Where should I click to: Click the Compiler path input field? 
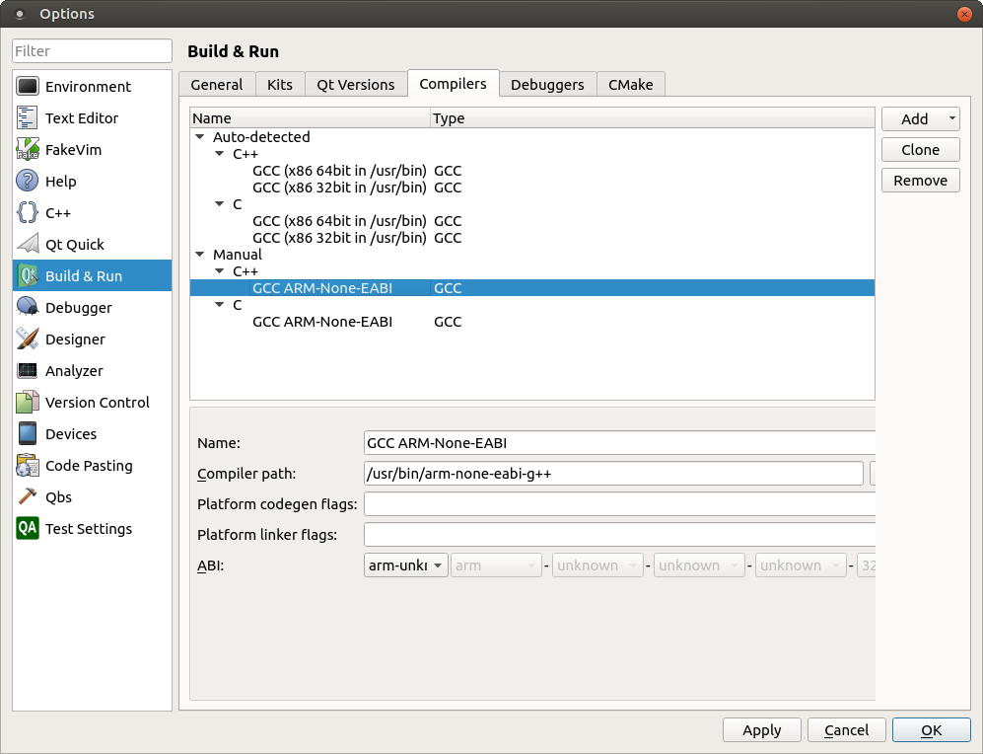[x=613, y=474]
